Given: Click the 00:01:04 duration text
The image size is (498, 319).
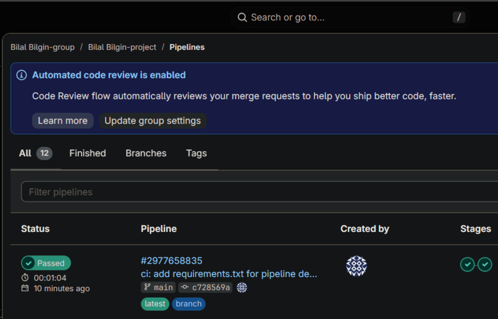Looking at the screenshot, I should pos(50,278).
